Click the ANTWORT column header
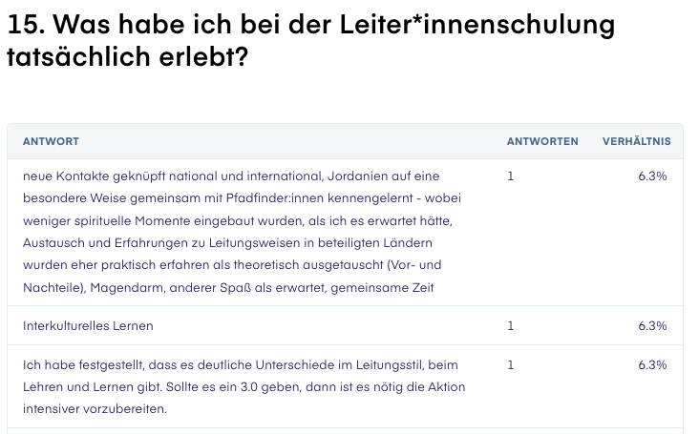 [x=51, y=141]
